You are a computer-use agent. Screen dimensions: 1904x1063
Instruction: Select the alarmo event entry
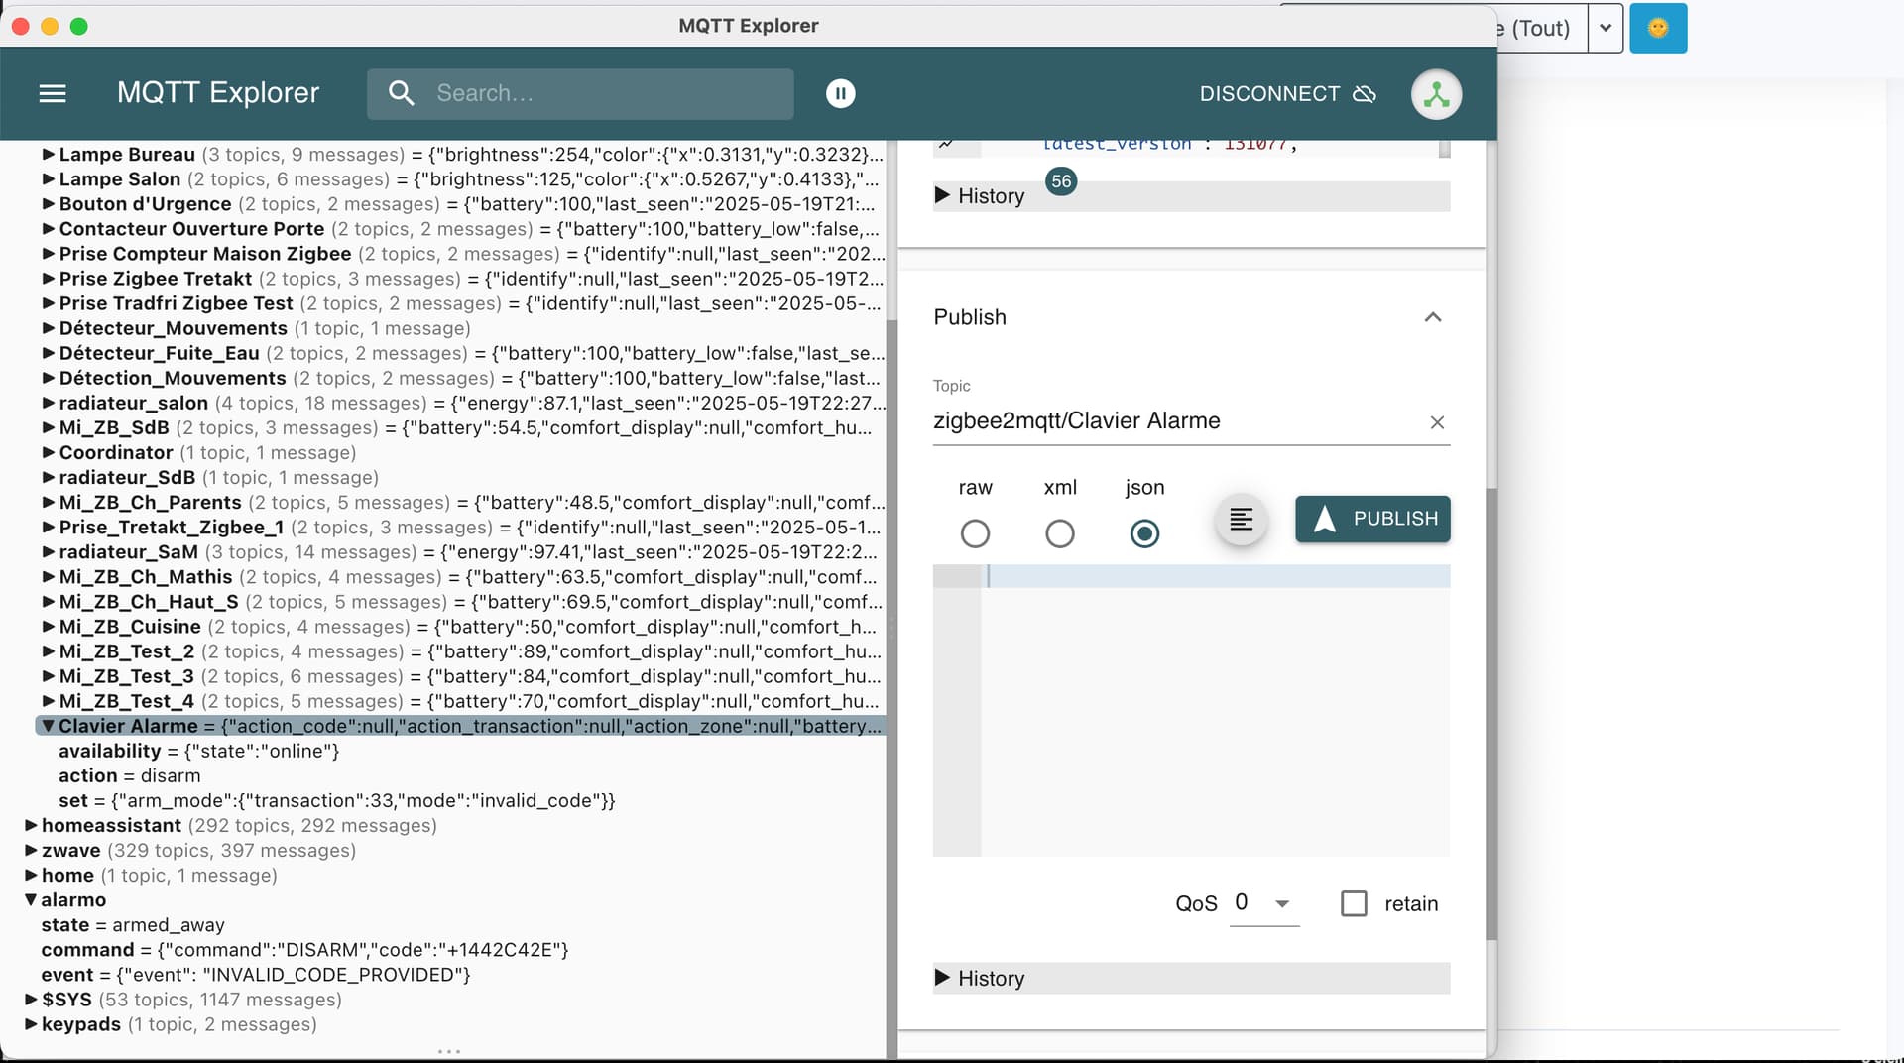tap(255, 975)
